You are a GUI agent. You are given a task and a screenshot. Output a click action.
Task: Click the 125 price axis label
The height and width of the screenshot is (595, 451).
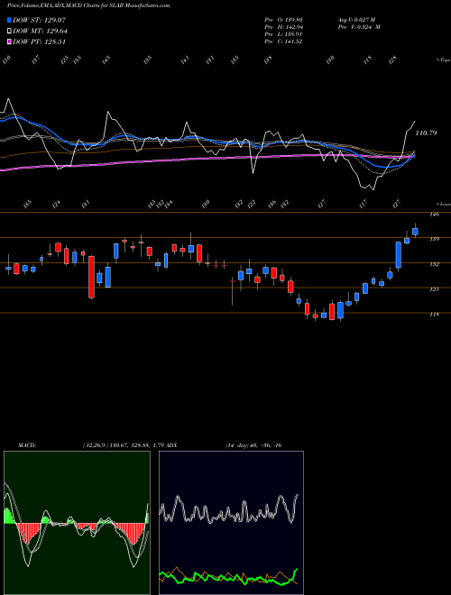coord(435,289)
